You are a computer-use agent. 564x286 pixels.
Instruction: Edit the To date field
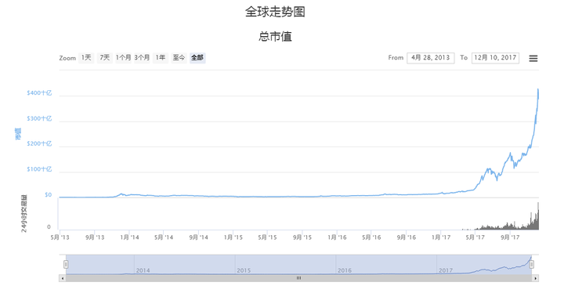495,58
